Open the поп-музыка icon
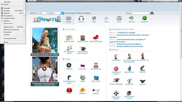The height and width of the screenshot is (102, 182). tap(116, 57)
